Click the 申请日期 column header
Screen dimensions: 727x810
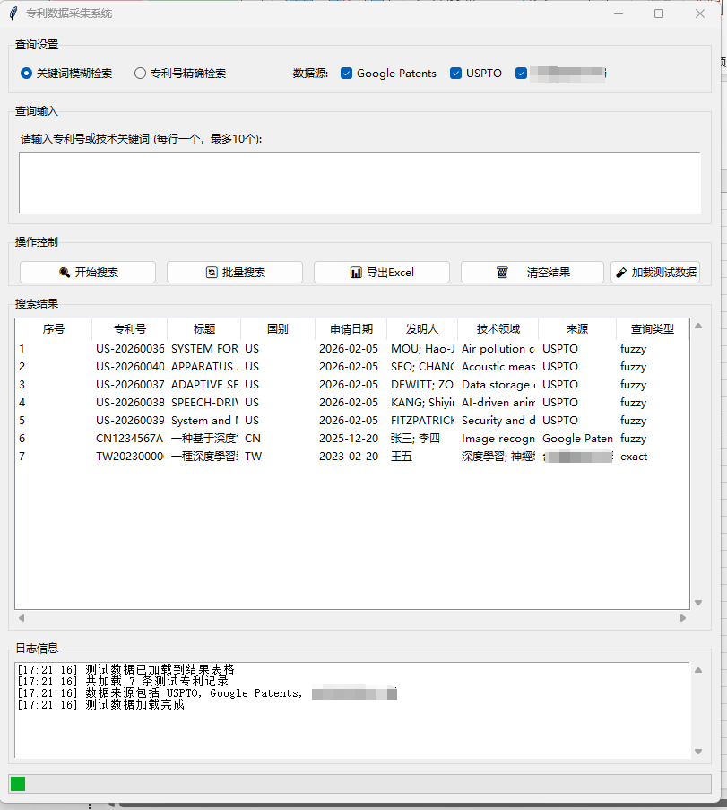tap(351, 328)
